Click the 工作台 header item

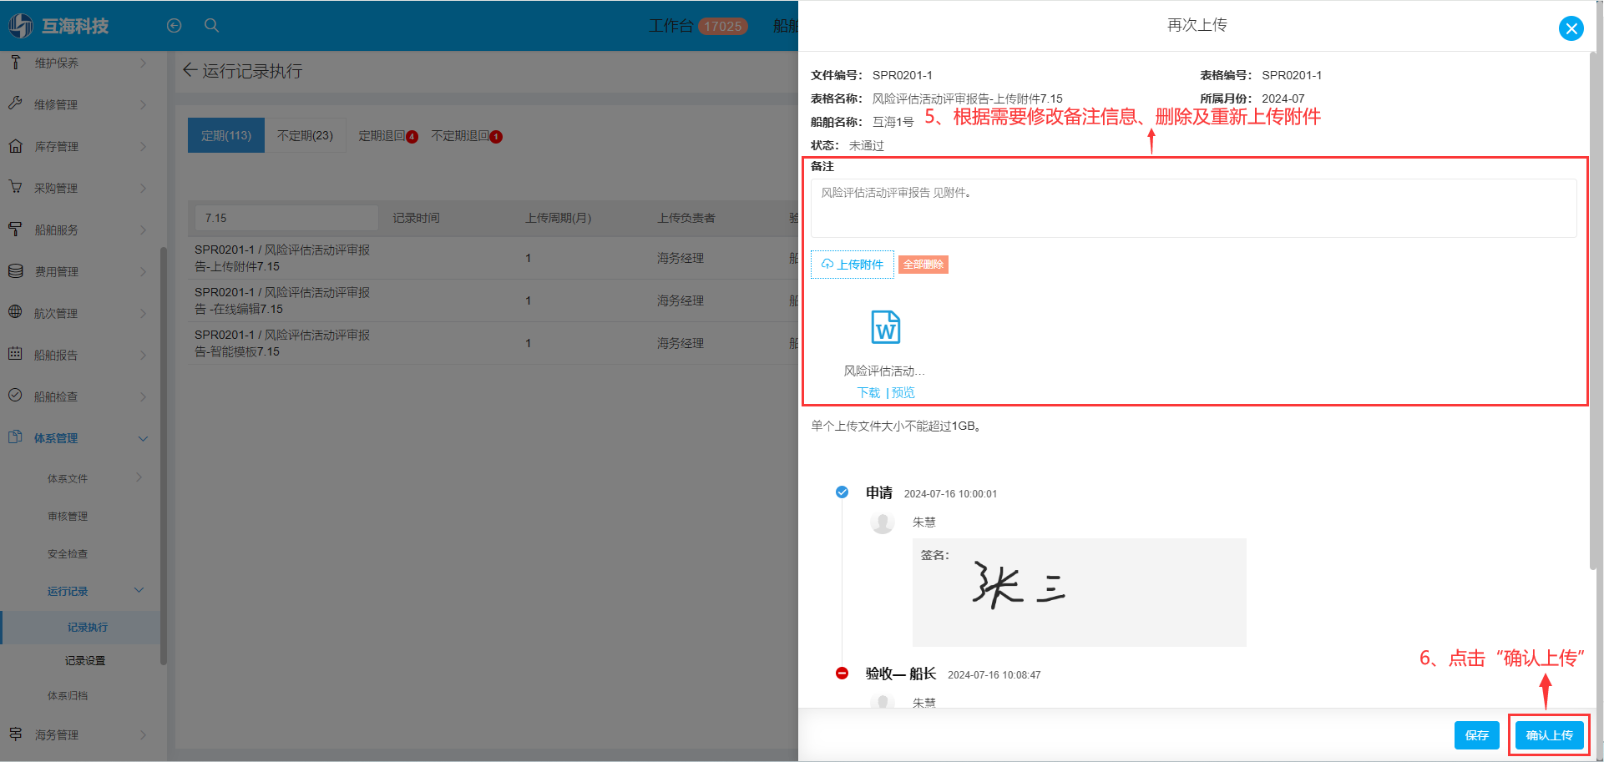pos(671,26)
